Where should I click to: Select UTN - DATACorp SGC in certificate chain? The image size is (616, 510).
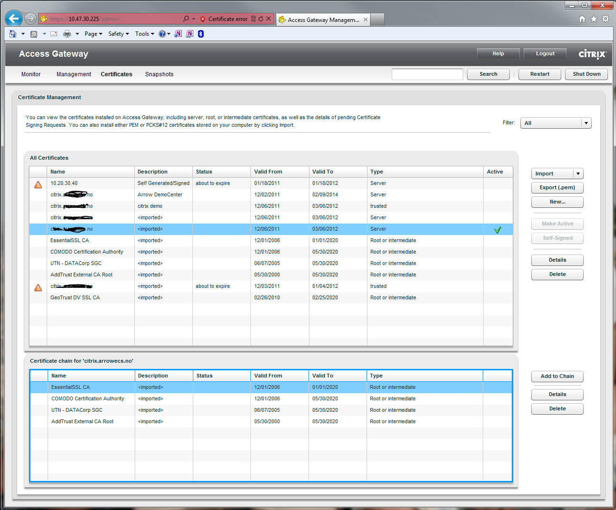pyautogui.click(x=271, y=410)
